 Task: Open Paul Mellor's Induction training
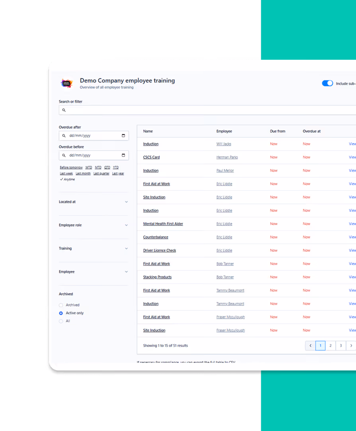[151, 170]
